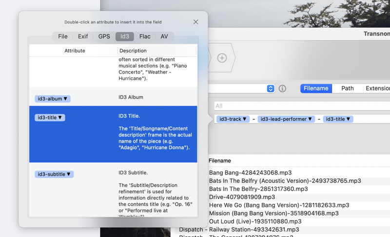Click the blue popup selector arrows
Screen dimensions: 390x237
click(271, 88)
